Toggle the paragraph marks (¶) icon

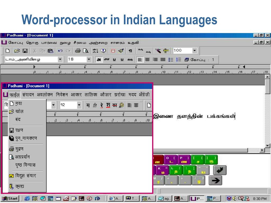130,51
